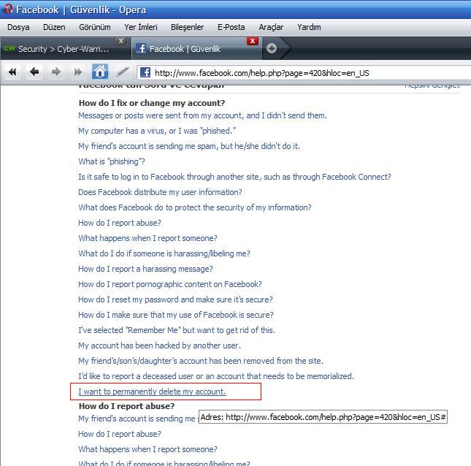Open the E-Posta menu
This screenshot has height=466, width=471.
231,27
